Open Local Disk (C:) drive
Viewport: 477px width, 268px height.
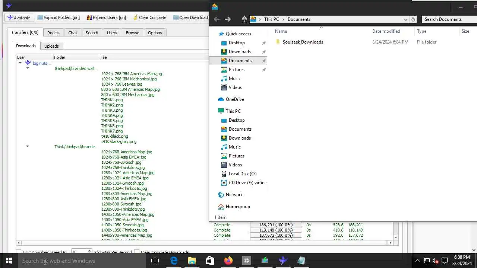click(x=243, y=174)
